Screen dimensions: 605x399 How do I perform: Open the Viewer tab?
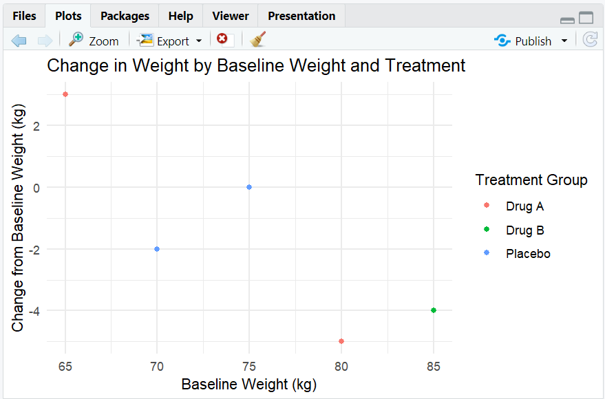coord(231,16)
